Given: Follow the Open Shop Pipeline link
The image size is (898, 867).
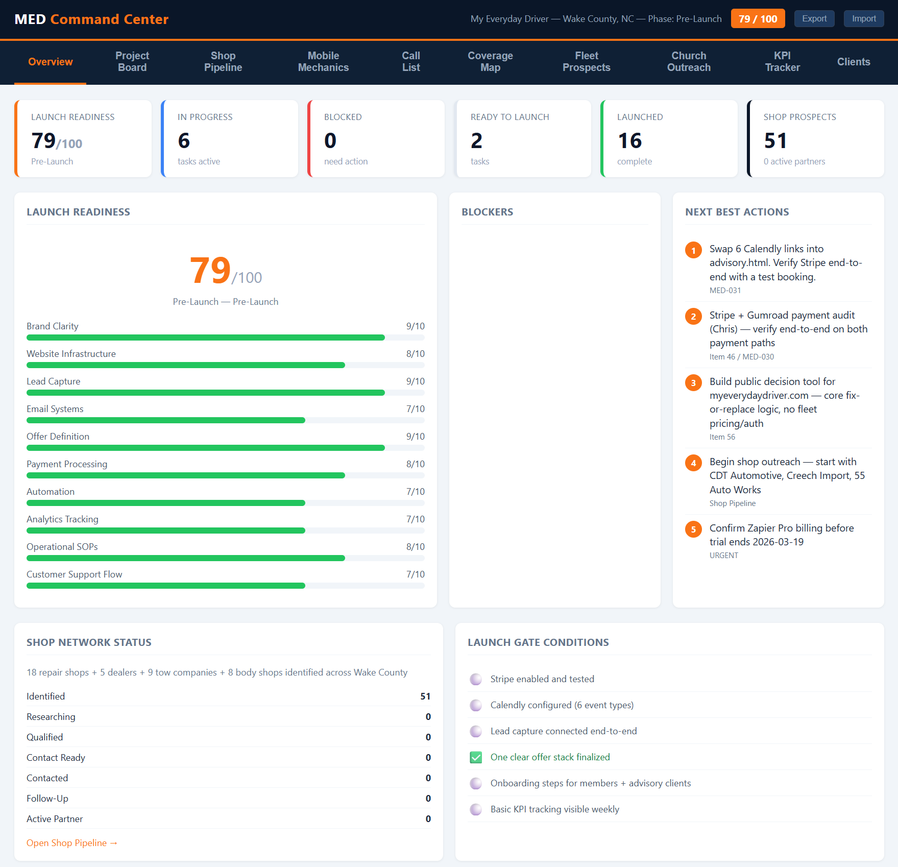Looking at the screenshot, I should [x=72, y=843].
